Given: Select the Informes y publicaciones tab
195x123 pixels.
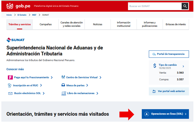Looking at the screenshot, I should 149,24.
